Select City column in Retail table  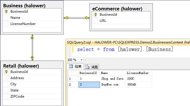[32, 84]
